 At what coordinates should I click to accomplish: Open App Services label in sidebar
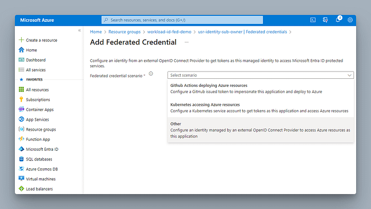click(x=38, y=120)
